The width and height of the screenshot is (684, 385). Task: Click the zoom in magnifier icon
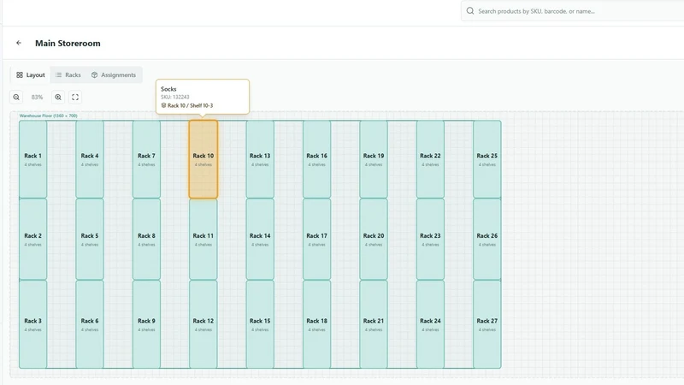point(58,97)
